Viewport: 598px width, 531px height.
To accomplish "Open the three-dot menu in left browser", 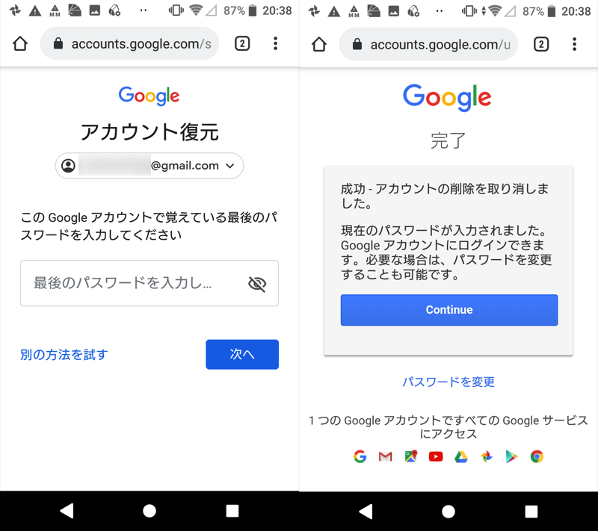I will point(275,43).
